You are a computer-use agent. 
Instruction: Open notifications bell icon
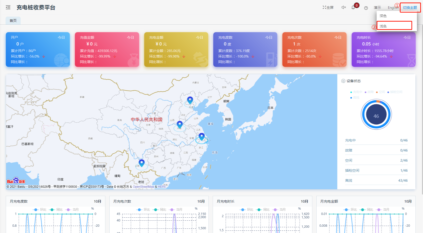click(x=353, y=7)
